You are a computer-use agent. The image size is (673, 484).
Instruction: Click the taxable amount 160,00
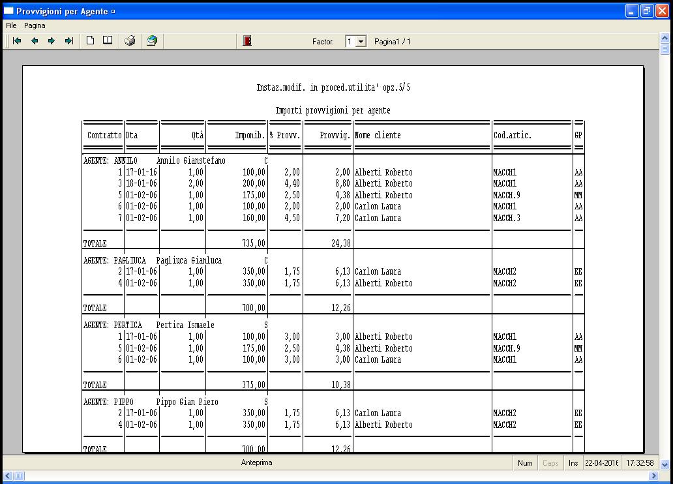254,218
